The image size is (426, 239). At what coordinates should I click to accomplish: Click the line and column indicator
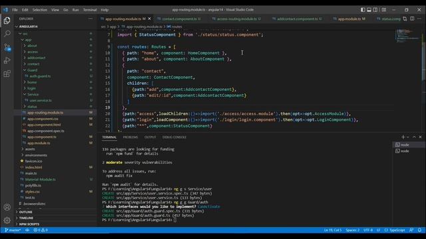coord(333,230)
